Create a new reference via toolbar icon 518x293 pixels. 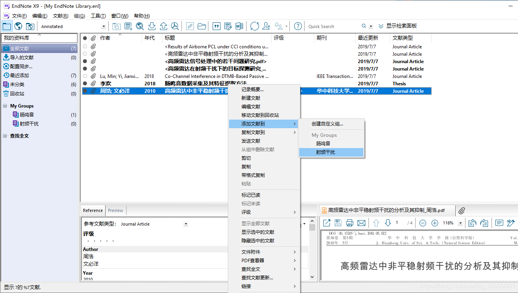pos(128,26)
